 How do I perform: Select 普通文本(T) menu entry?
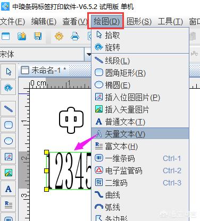[x=140, y=122]
